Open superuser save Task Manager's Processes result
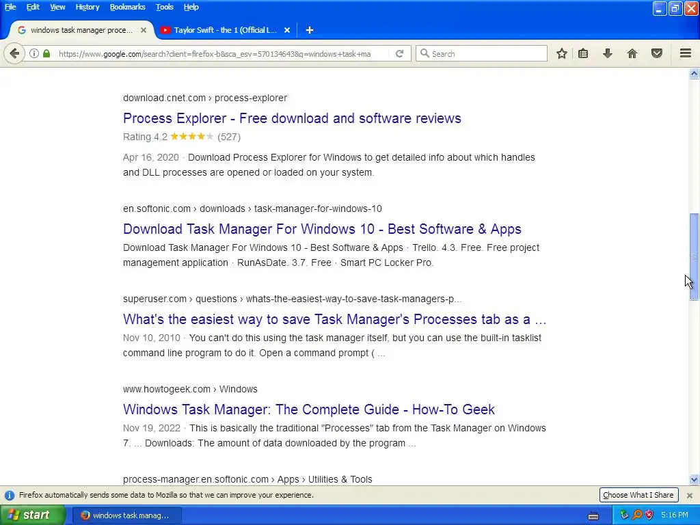700x525 pixels. tap(334, 319)
